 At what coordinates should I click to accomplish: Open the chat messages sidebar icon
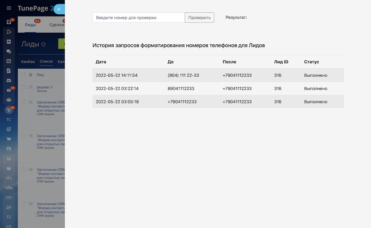click(x=9, y=51)
